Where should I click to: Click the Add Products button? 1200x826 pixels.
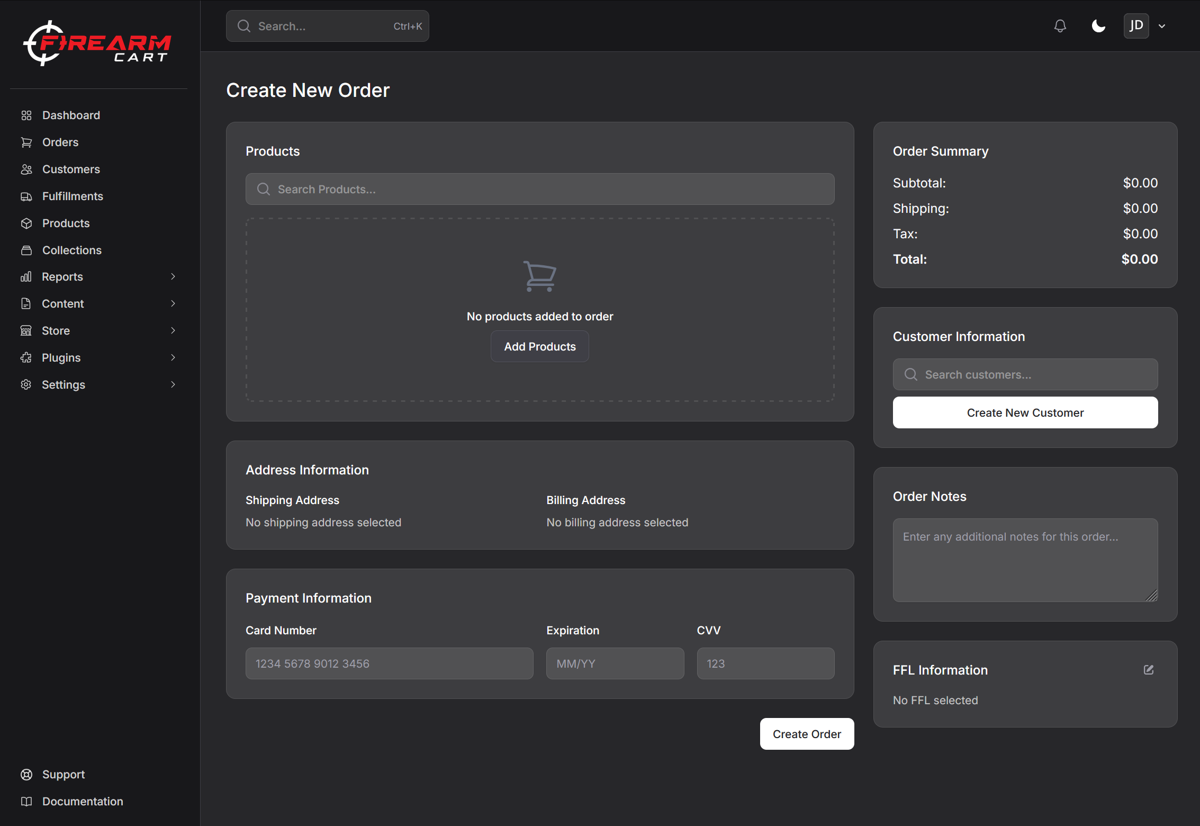540,346
